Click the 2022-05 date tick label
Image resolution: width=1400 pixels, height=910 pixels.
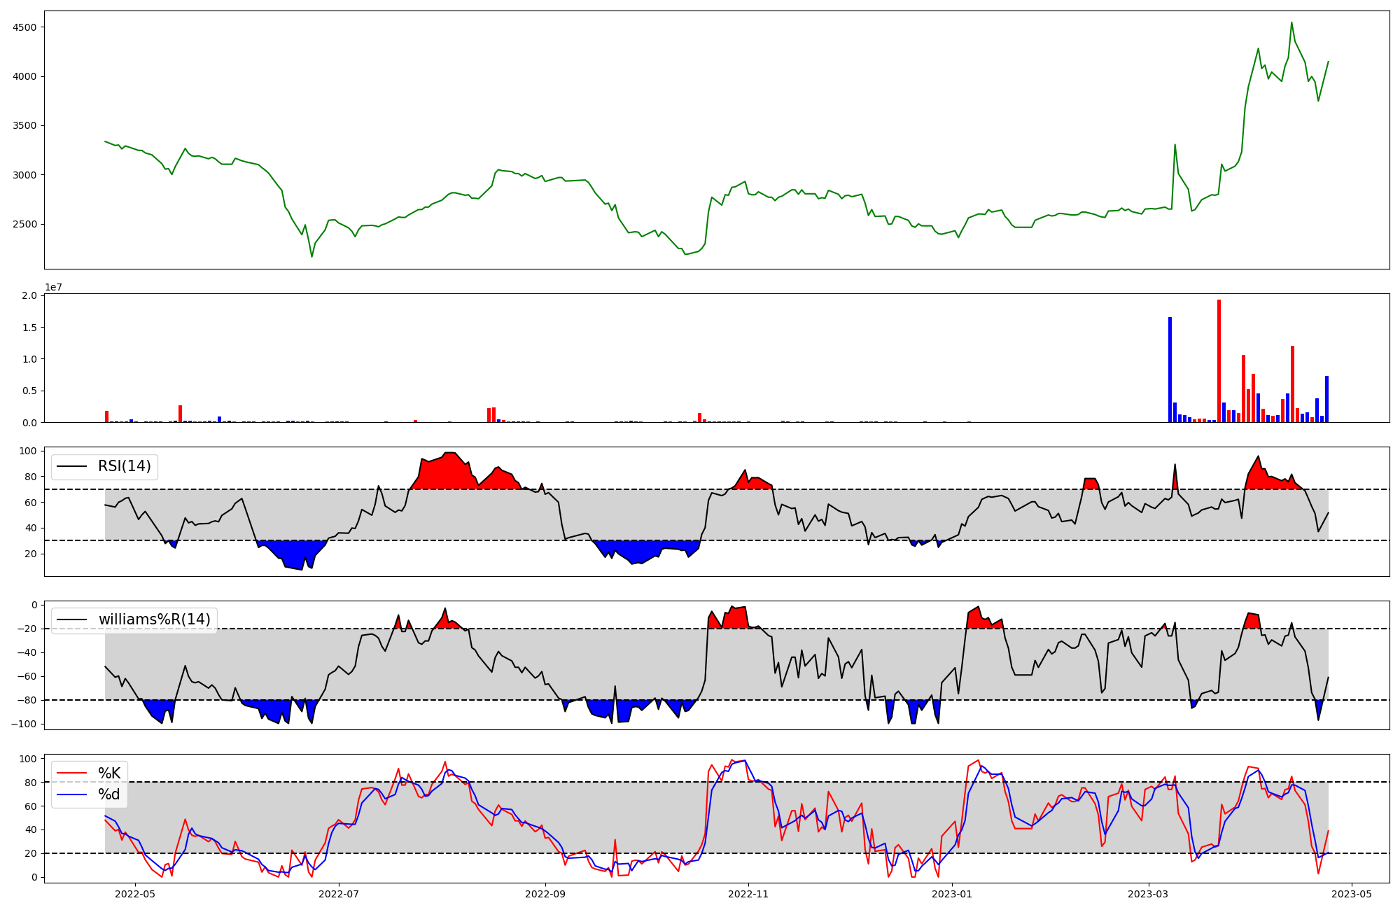pyautogui.click(x=135, y=894)
